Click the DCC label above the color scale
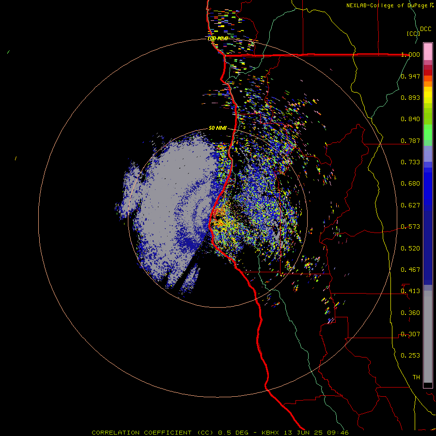Image resolution: width=436 pixels, height=436 pixels. pyautogui.click(x=425, y=29)
